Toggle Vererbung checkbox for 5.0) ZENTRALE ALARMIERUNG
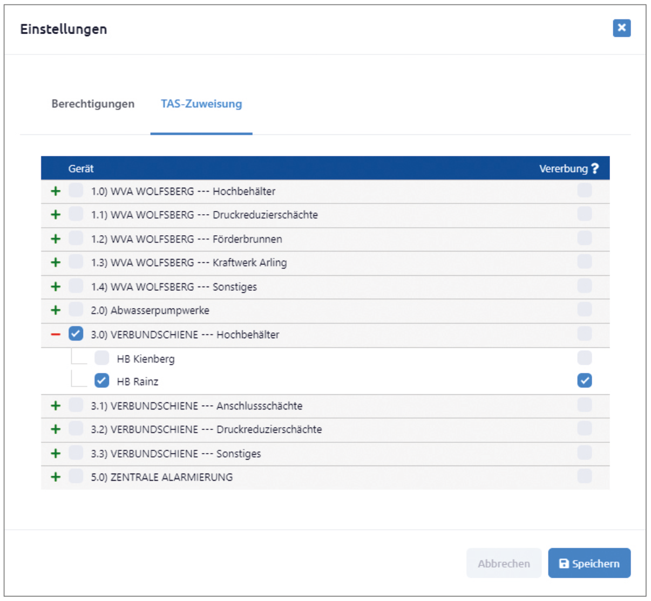651x601 pixels. pos(584,476)
